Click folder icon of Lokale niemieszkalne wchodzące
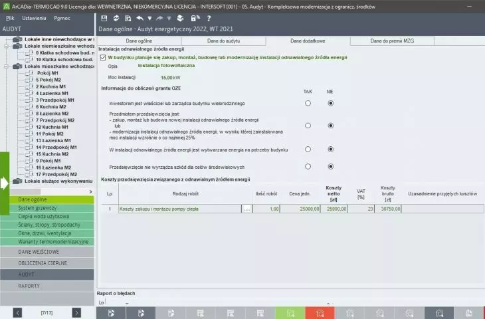This screenshot has height=319, width=485. click(18, 46)
